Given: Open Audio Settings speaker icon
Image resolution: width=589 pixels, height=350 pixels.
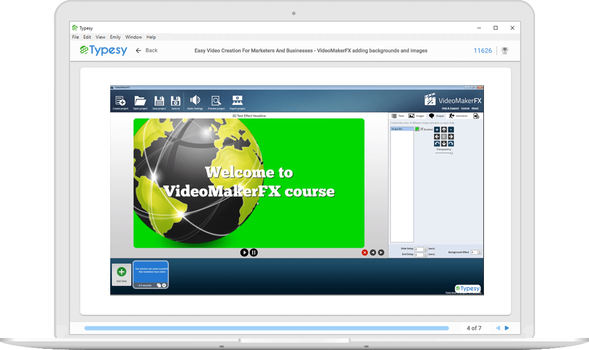Looking at the screenshot, I should 195,100.
